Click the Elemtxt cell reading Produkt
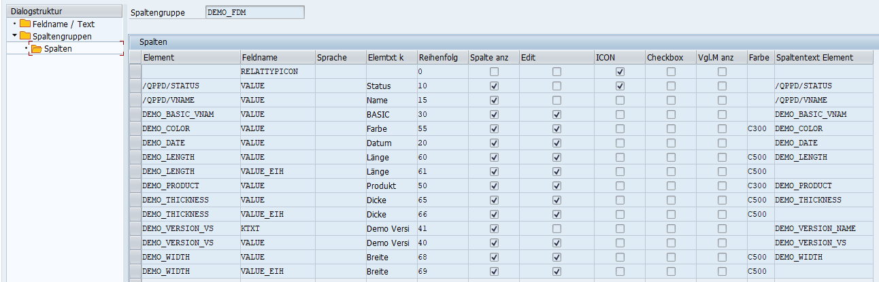879x282 pixels. 390,186
